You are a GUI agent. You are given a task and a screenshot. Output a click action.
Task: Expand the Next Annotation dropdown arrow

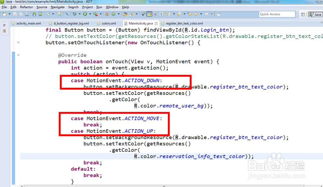click(x=174, y=14)
